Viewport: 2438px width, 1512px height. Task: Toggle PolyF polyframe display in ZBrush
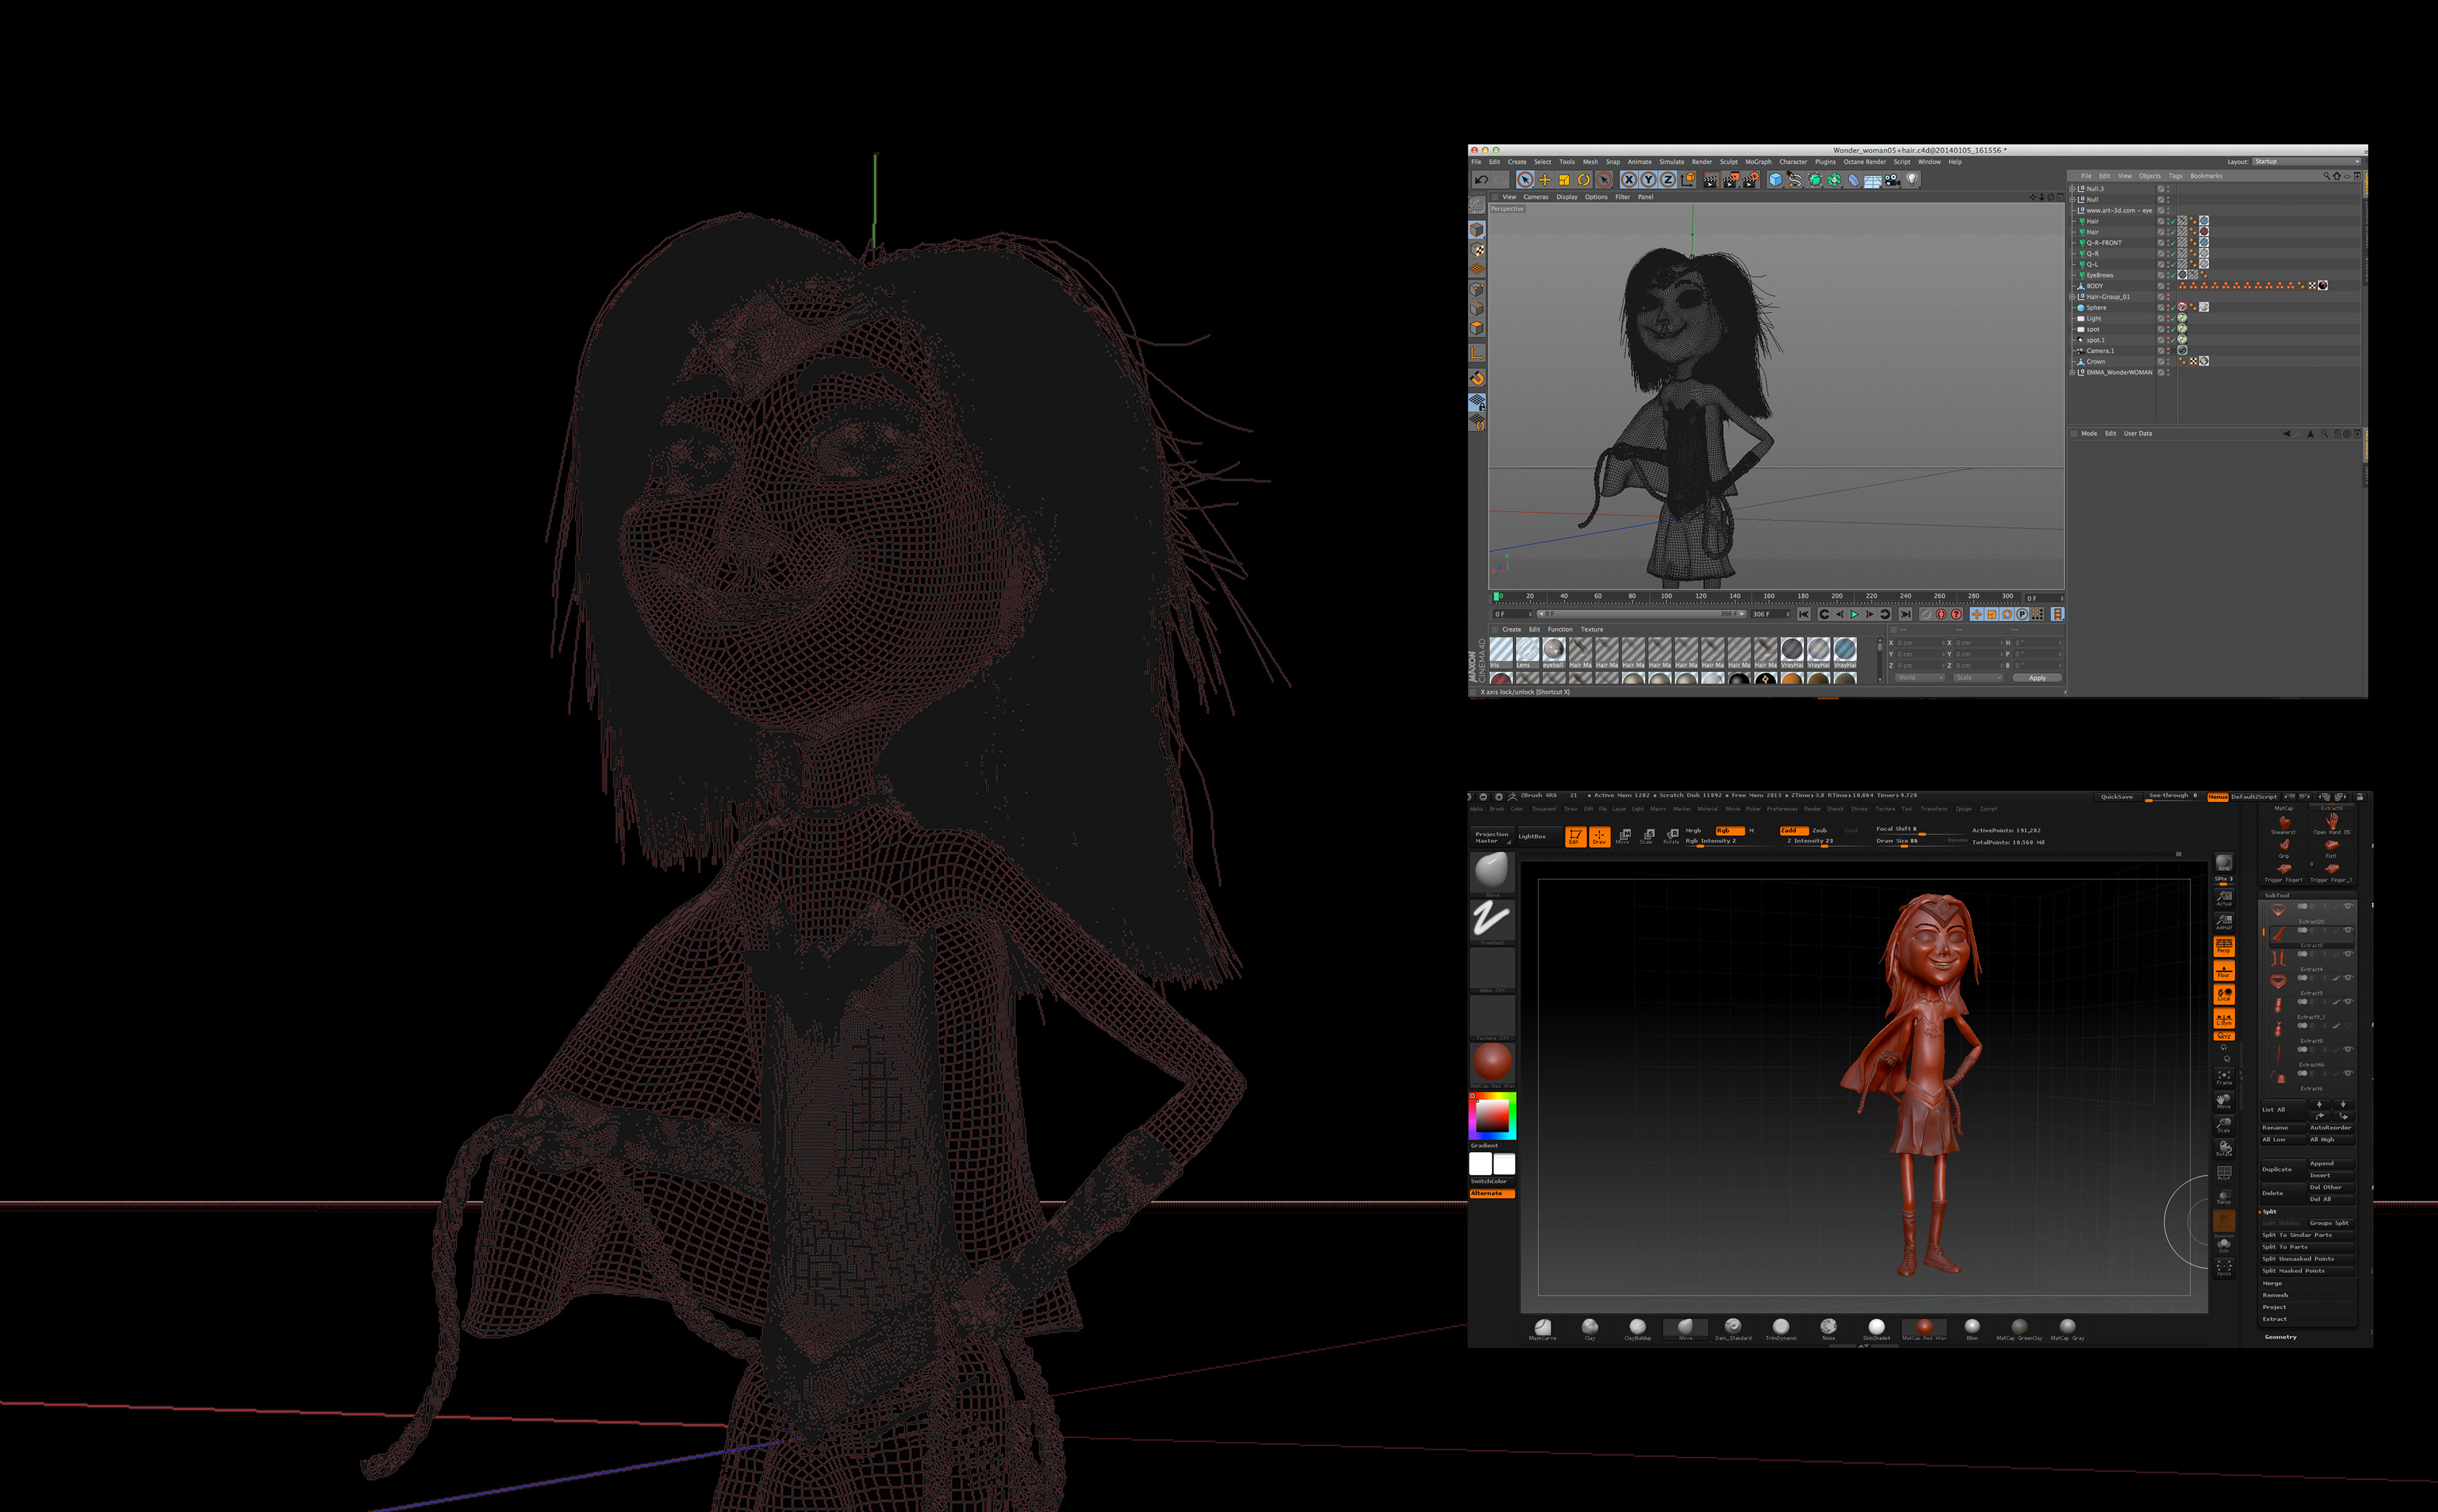tap(2224, 1174)
